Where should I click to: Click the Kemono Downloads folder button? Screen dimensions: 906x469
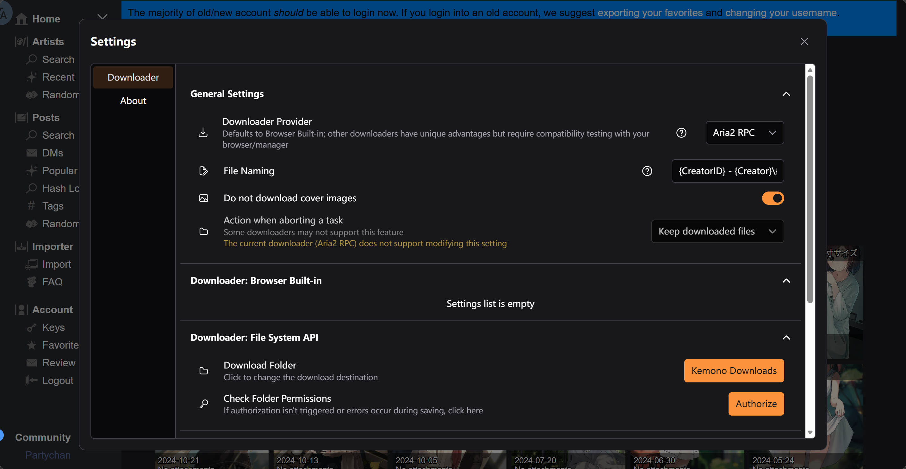734,371
